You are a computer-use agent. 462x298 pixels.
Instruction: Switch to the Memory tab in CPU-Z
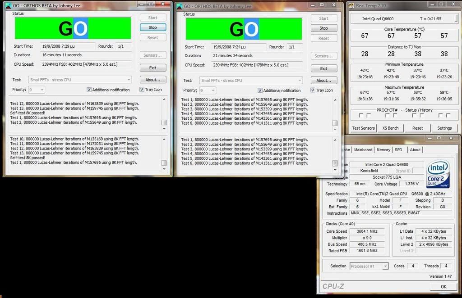(x=383, y=149)
